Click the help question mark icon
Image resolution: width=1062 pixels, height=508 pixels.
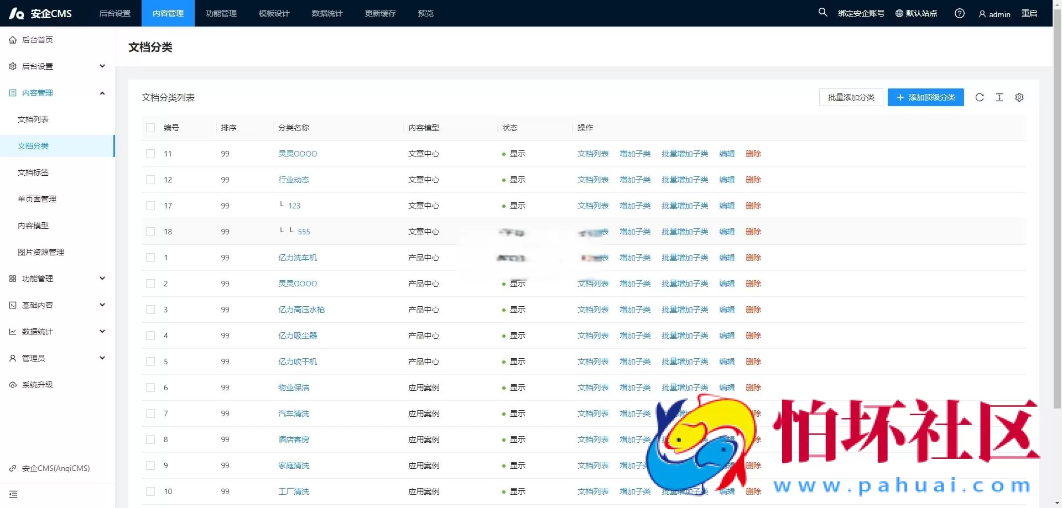tap(960, 13)
